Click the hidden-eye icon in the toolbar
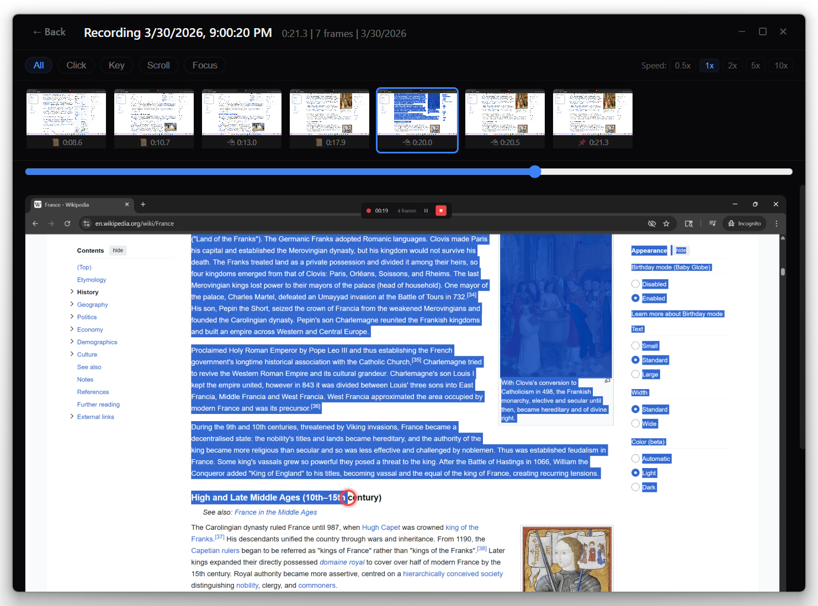 click(652, 224)
